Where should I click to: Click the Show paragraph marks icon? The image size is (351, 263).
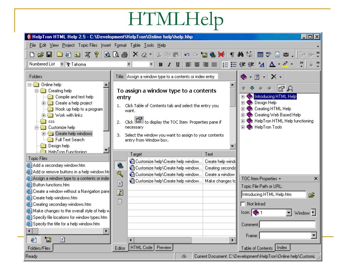tap(232, 54)
